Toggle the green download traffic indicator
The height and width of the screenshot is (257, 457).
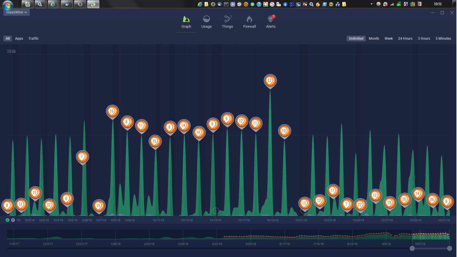tap(8, 220)
